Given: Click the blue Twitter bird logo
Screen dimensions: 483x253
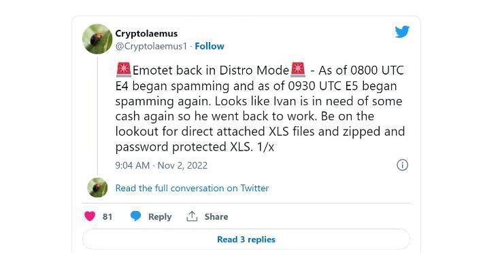Looking at the screenshot, I should [402, 32].
